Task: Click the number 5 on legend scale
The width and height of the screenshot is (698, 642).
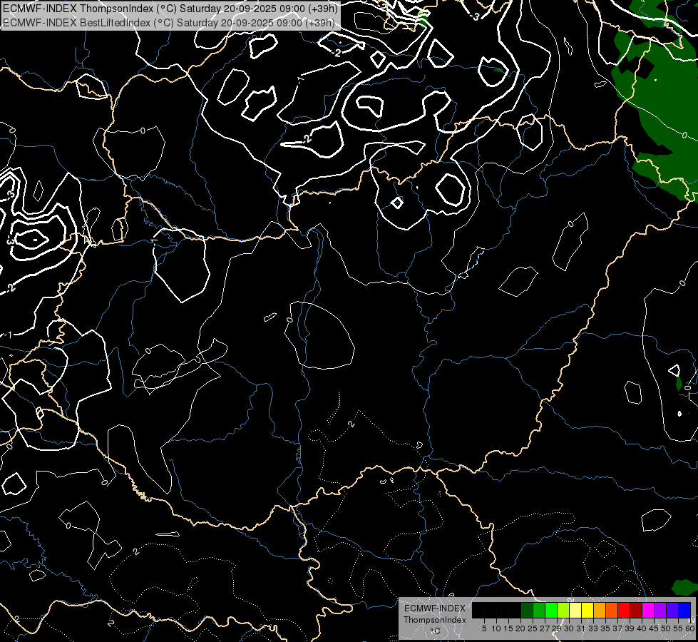Action: point(484,628)
